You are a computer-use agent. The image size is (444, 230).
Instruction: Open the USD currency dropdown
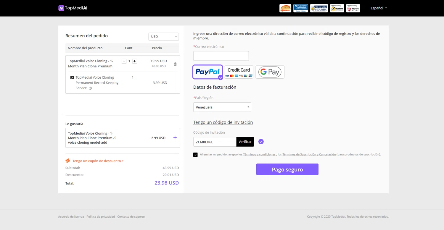pos(164,37)
